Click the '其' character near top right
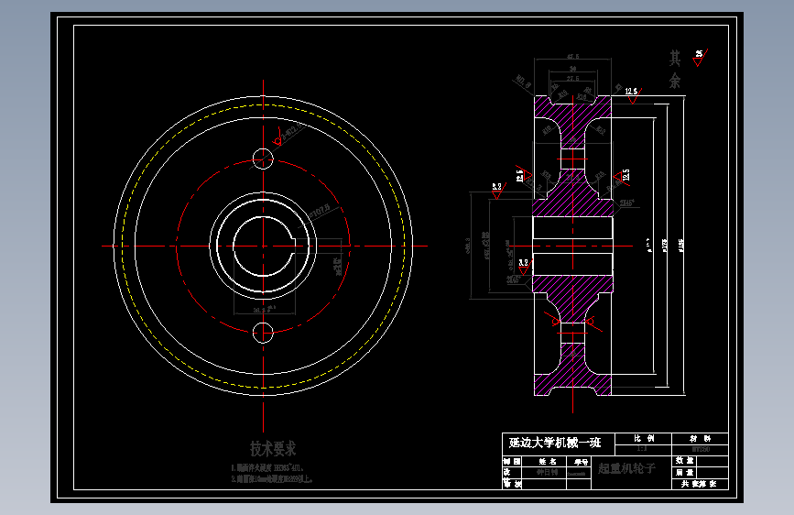The height and width of the screenshot is (515, 794). (x=675, y=59)
